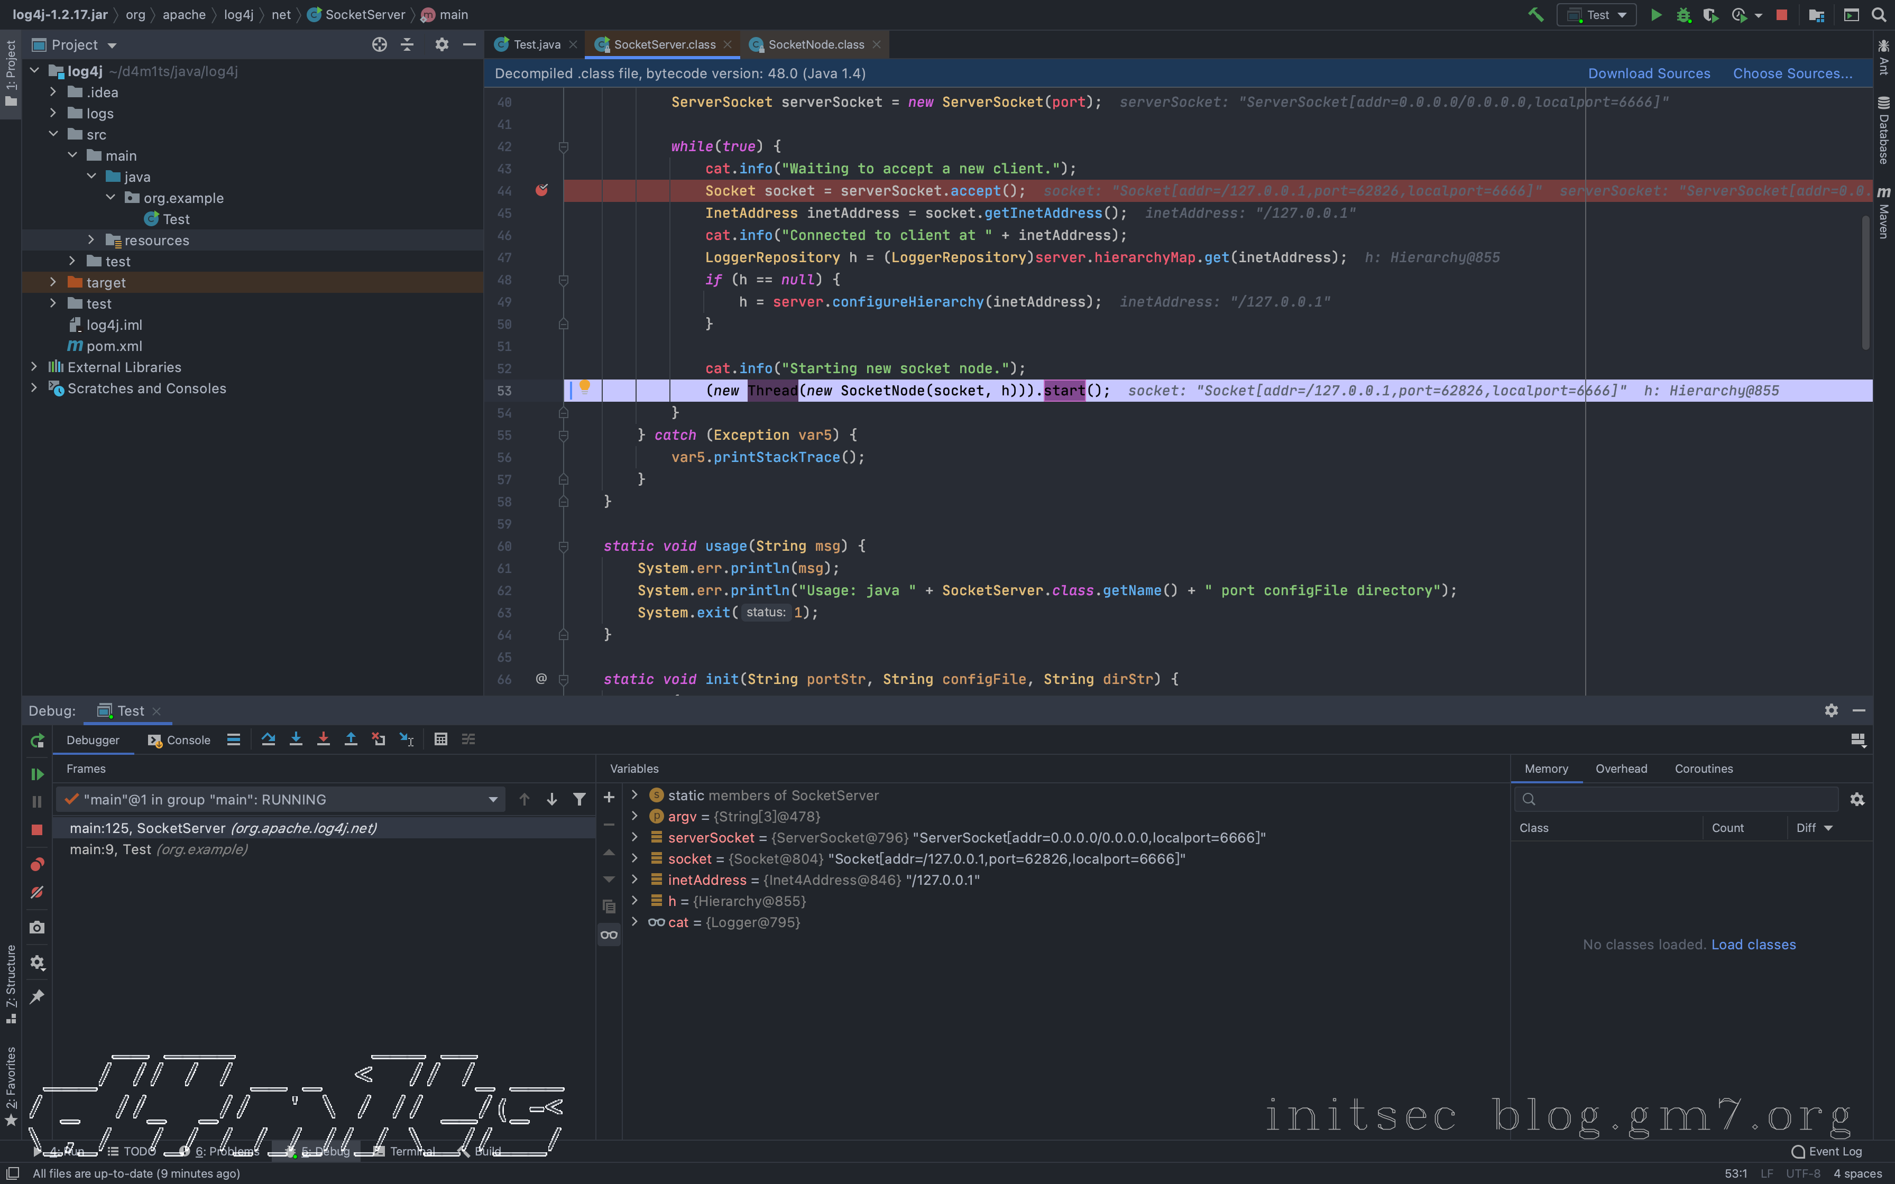The width and height of the screenshot is (1895, 1184).
Task: Click View Breakpoints icon in debug sidebar
Action: [x=37, y=865]
